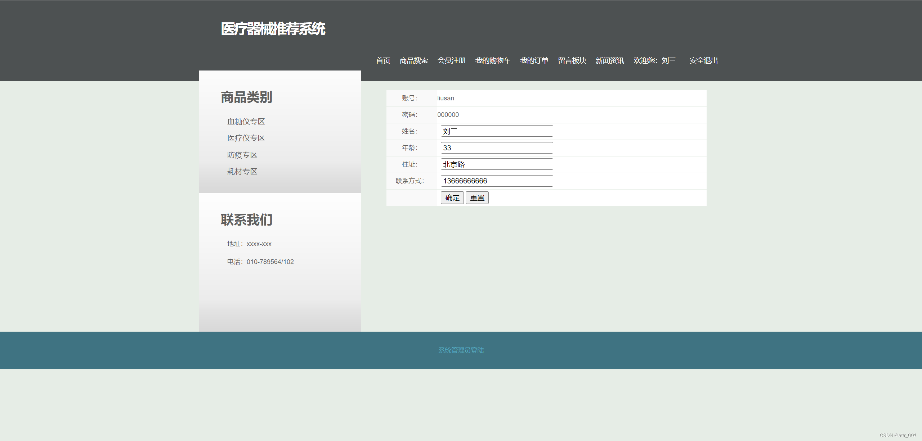Open 留言板块 message board

pos(572,60)
